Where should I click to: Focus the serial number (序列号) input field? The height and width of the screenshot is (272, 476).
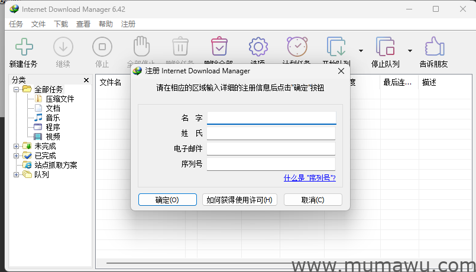tap(271, 164)
